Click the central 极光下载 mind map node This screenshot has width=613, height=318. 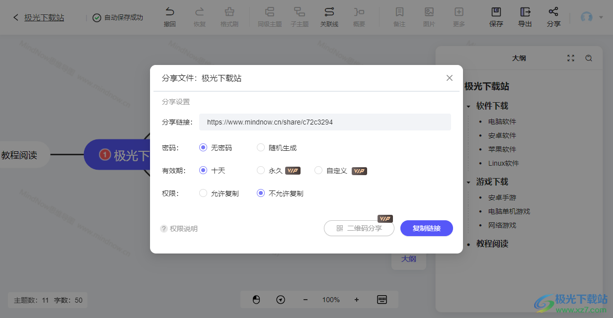[x=117, y=155]
